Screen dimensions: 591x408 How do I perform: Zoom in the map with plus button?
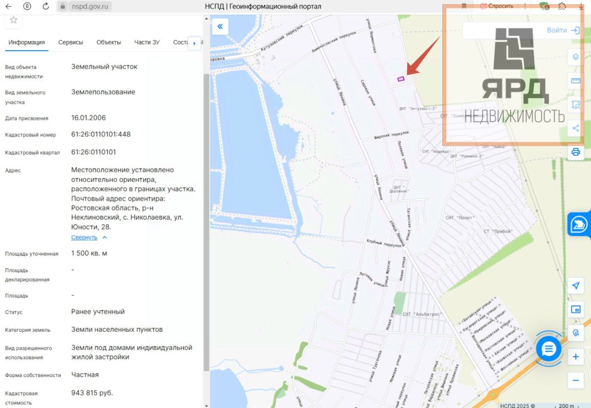[575, 357]
